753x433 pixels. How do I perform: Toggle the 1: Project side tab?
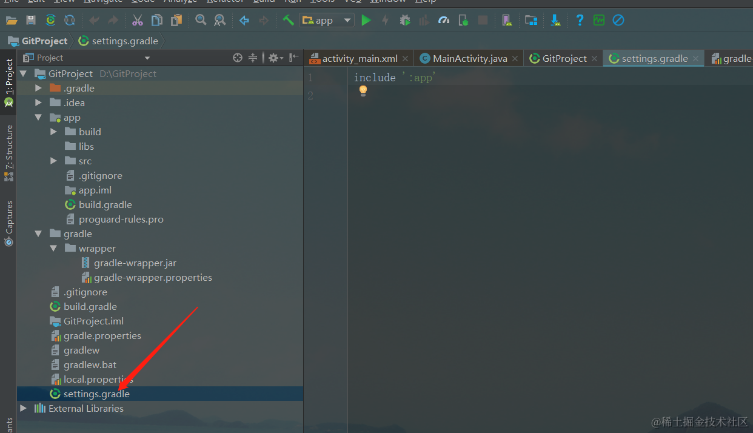pos(8,83)
